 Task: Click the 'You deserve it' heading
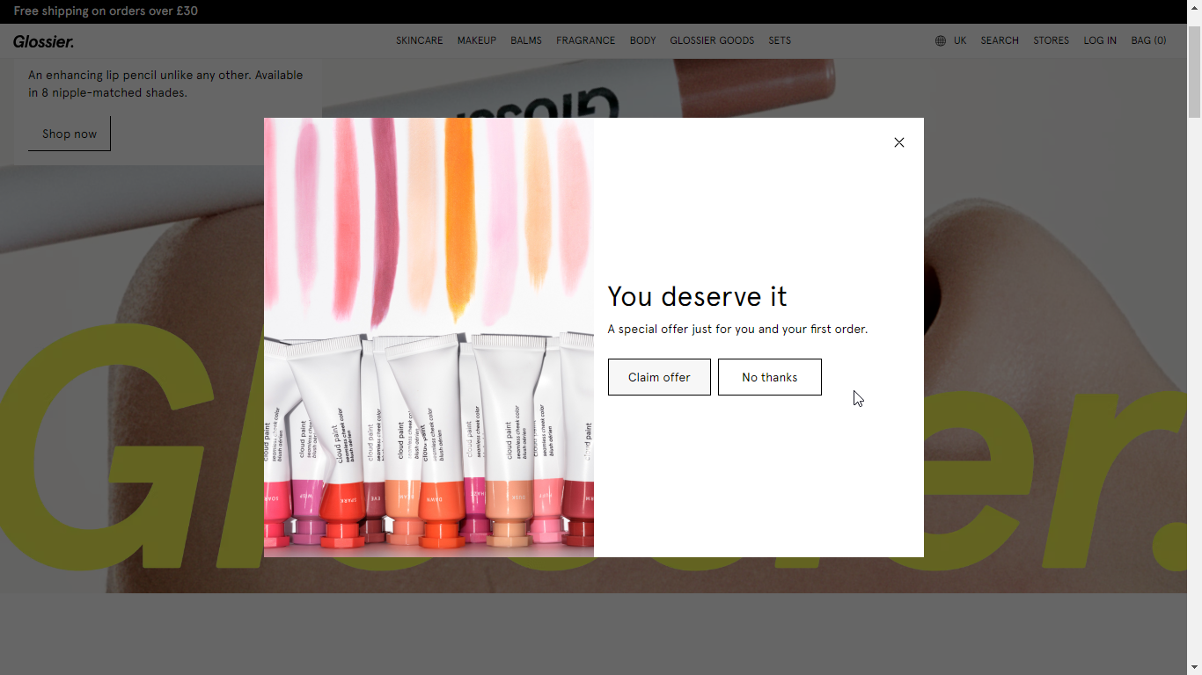(697, 296)
